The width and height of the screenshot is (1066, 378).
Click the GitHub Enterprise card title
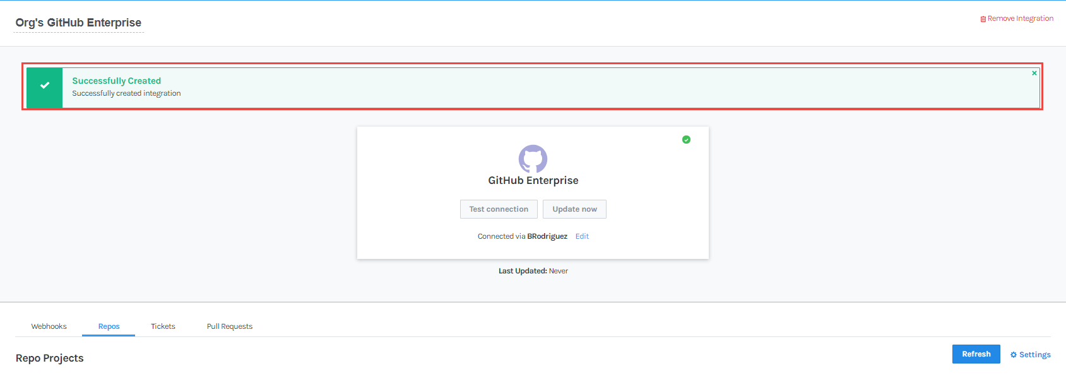coord(533,180)
